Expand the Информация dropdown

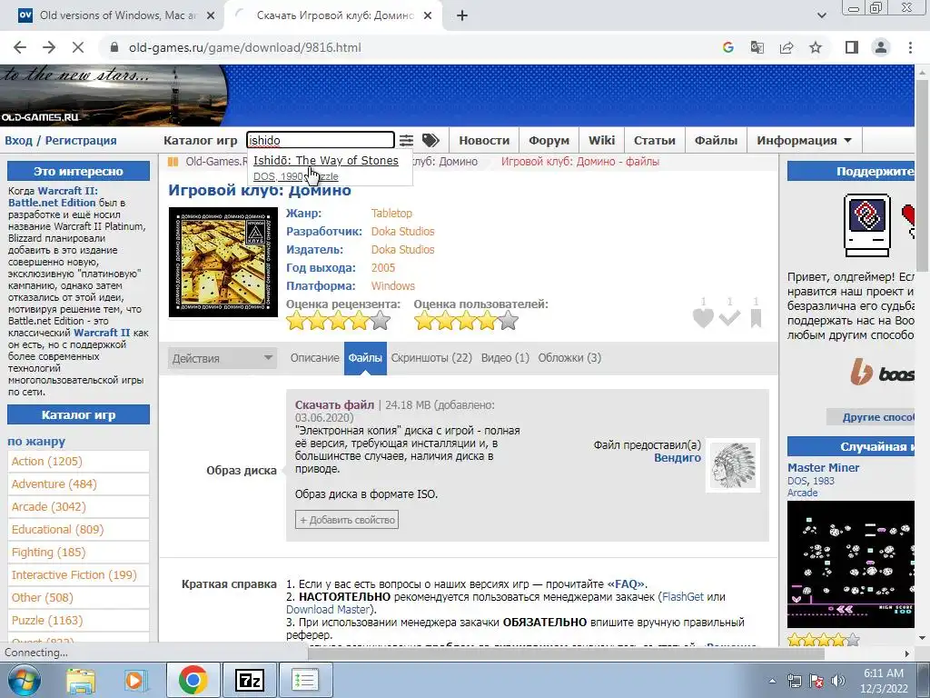[804, 141]
